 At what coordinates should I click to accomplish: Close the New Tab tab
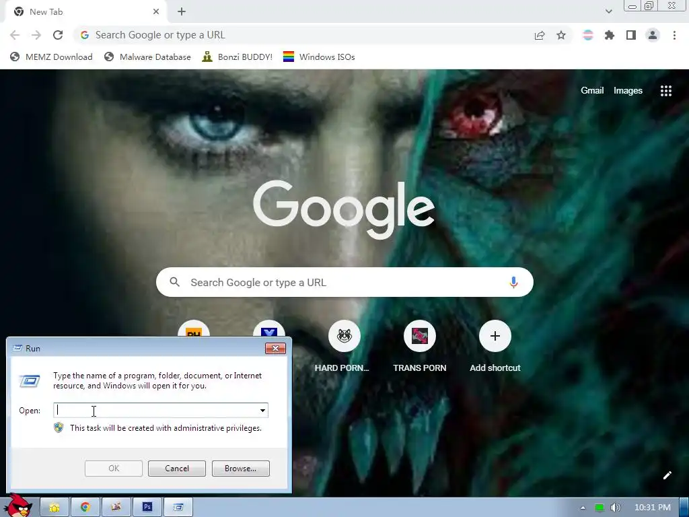pyautogui.click(x=156, y=12)
